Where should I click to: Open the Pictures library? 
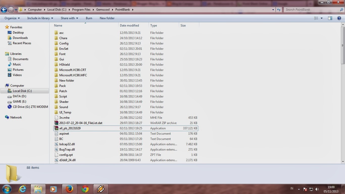(x=18, y=70)
